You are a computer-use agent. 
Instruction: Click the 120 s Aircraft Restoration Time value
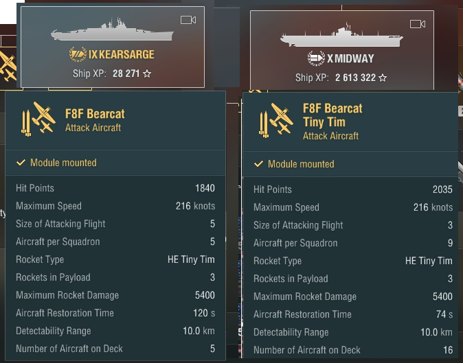click(204, 313)
